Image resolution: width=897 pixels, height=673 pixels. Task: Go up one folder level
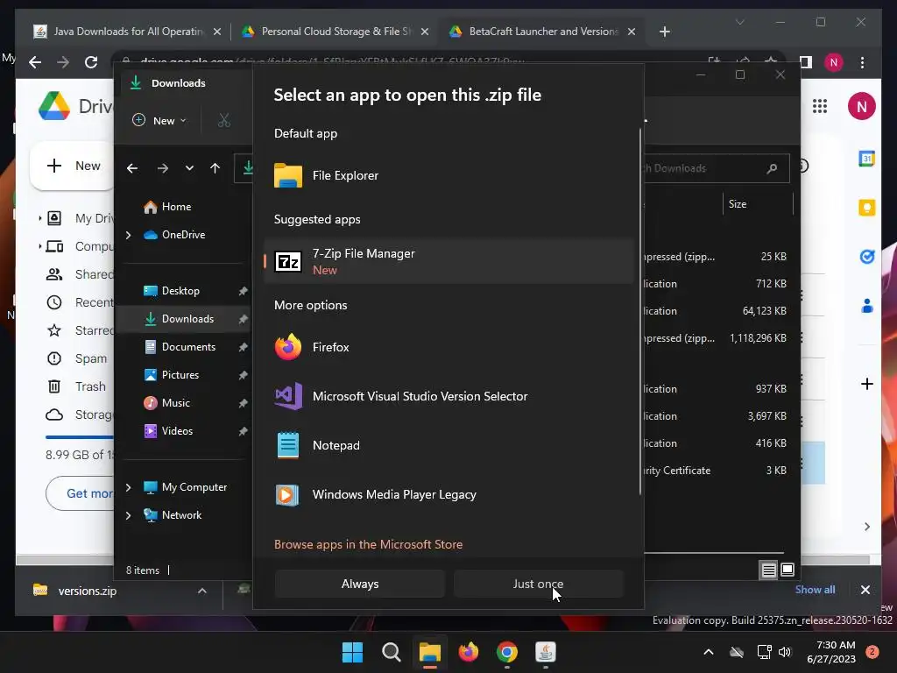(215, 168)
